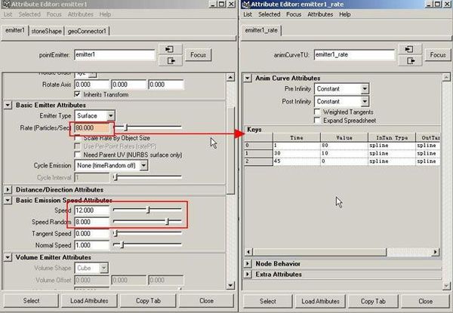The height and width of the screenshot is (313, 453).
Task: Check the Expand Spreadsheet option
Action: (317, 120)
